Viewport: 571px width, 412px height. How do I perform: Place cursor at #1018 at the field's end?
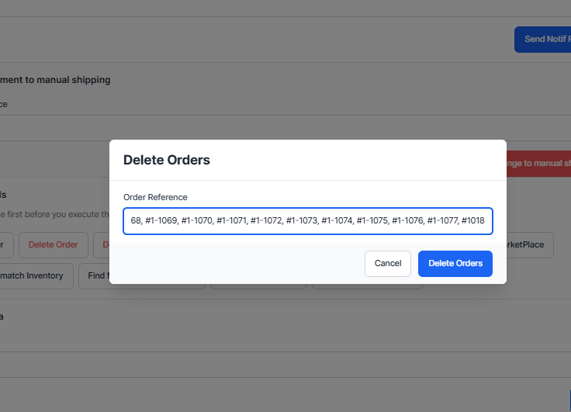click(x=472, y=221)
